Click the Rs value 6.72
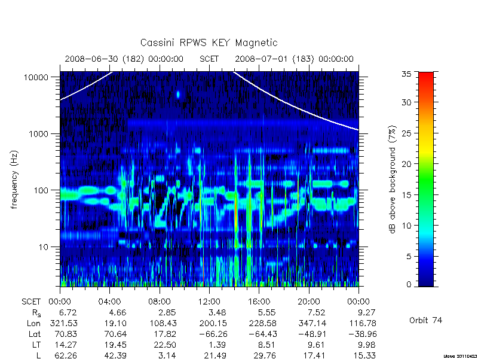The image size is (478, 359). pos(68,312)
